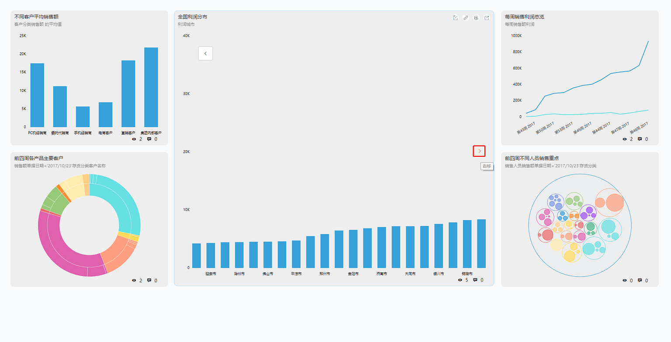Click the 济南市 axis label
The height and width of the screenshot is (342, 671).
(x=381, y=274)
